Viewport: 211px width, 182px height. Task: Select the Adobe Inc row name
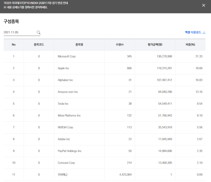[x=64, y=139]
